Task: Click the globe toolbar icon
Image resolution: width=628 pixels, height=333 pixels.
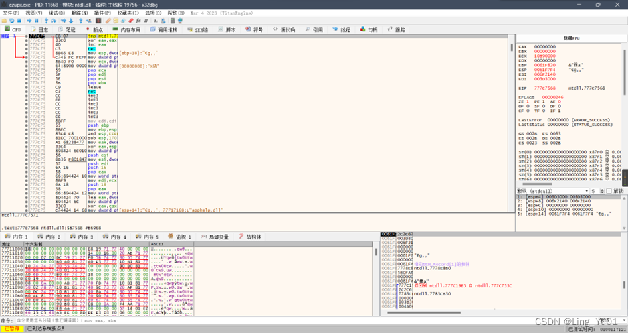Action: pos(180,21)
